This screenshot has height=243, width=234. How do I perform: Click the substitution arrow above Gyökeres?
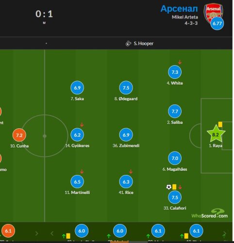pyautogui.click(x=82, y=124)
